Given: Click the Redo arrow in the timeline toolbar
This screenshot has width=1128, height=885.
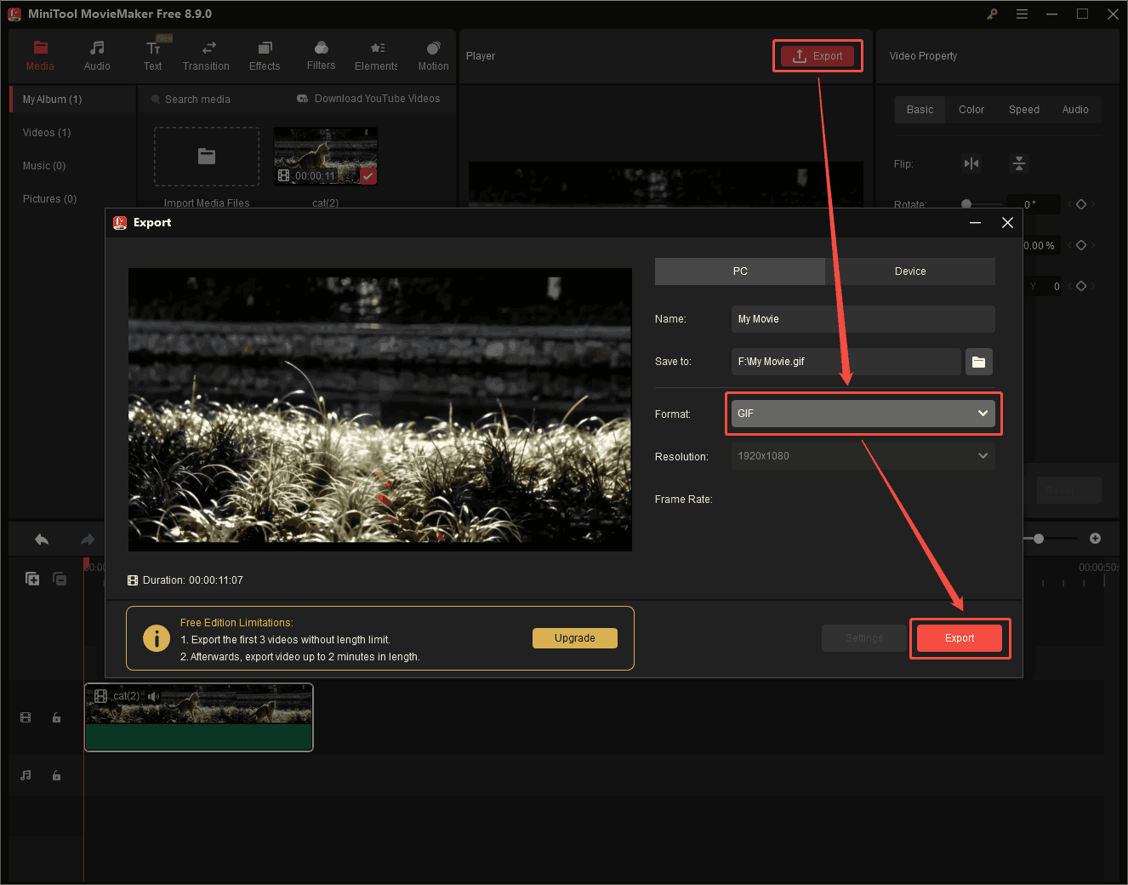Looking at the screenshot, I should coord(88,539).
